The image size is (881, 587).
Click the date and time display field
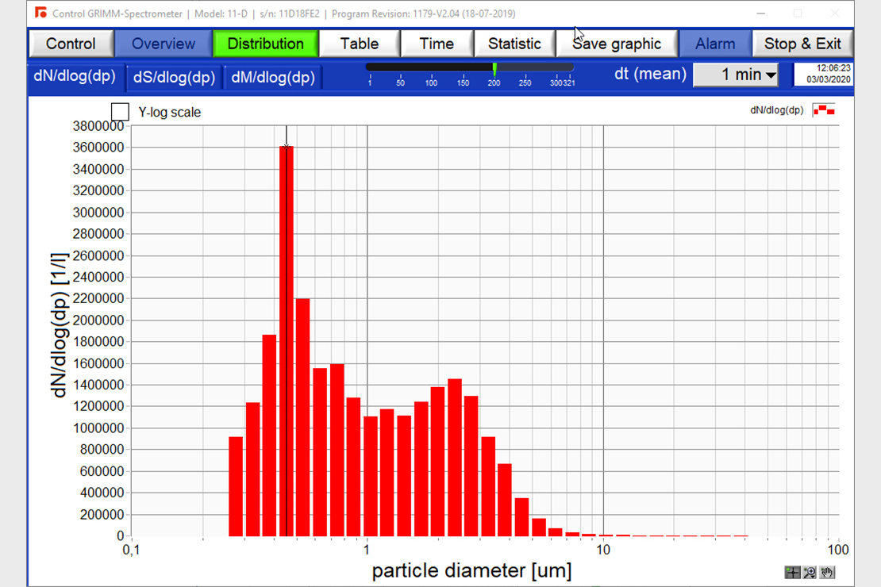(823, 75)
